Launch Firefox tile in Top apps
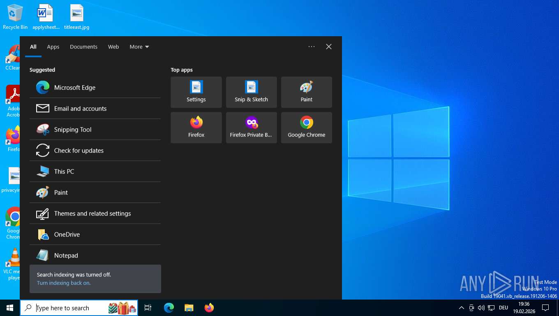The width and height of the screenshot is (559, 316). click(x=196, y=128)
